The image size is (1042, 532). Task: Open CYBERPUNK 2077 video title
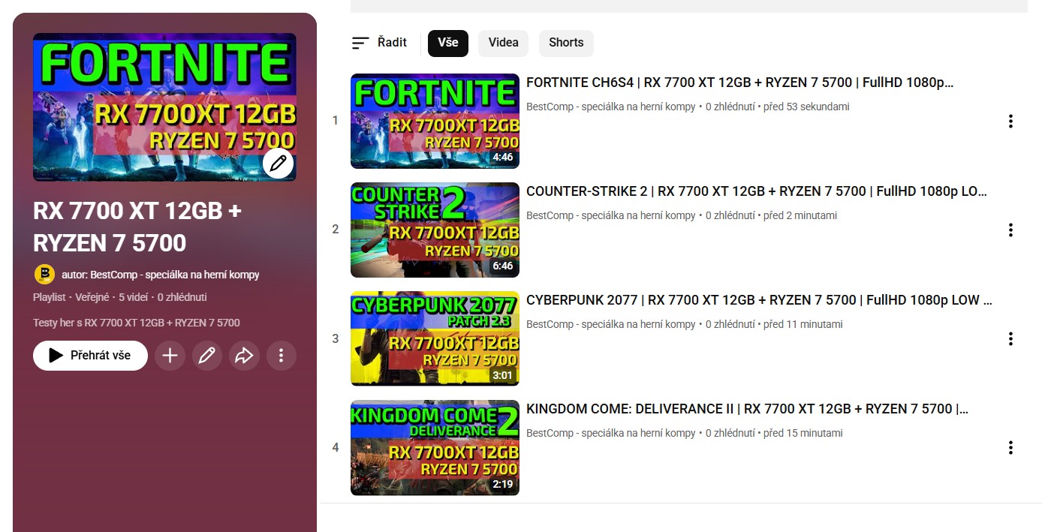click(760, 300)
